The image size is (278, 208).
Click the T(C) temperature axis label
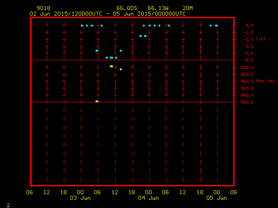(261, 39)
